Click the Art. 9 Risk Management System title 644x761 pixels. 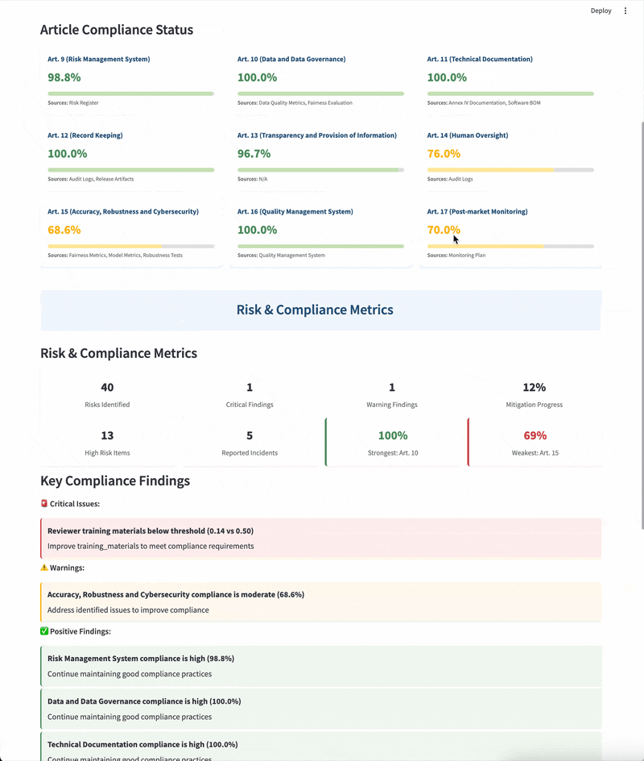[x=98, y=59]
